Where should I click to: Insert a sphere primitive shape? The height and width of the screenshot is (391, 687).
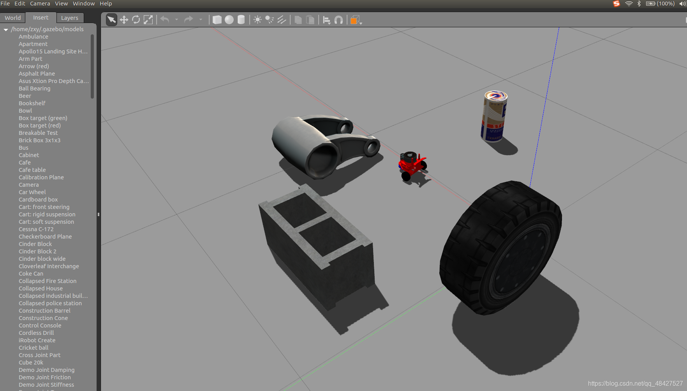tap(229, 20)
